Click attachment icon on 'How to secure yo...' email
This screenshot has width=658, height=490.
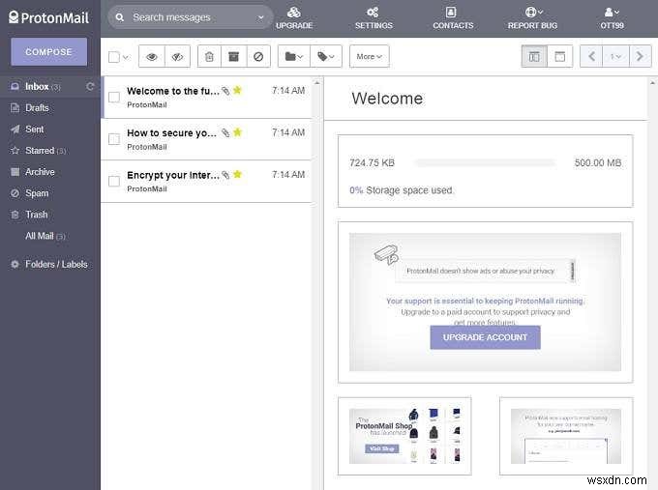tap(225, 132)
